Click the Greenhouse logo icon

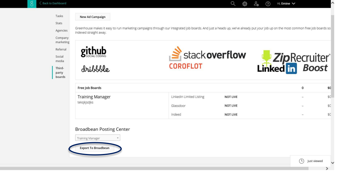pos(32,4)
